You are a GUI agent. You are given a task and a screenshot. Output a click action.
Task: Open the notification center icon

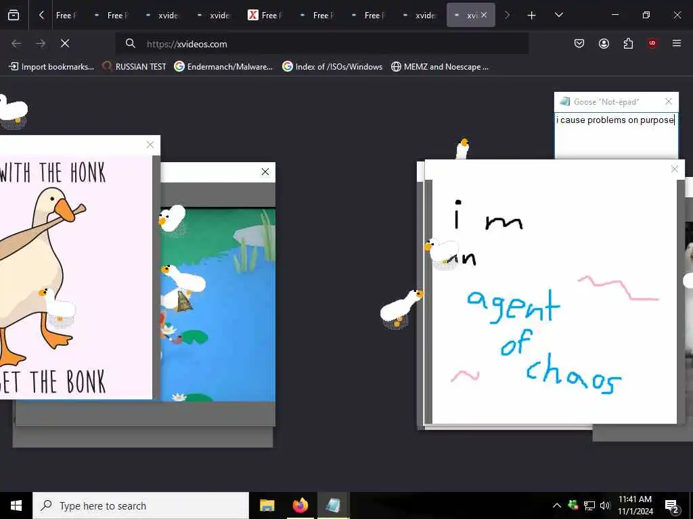(x=672, y=505)
